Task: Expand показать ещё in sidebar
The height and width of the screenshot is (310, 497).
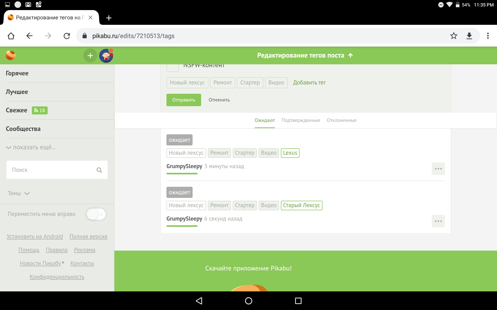Action: tap(31, 147)
